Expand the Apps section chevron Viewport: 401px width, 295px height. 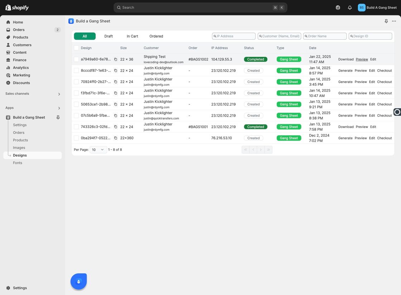59,108
